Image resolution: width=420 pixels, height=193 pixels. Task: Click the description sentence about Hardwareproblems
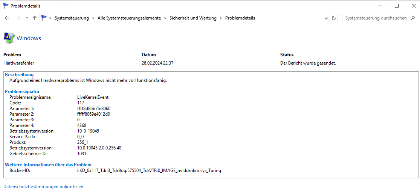tap(88, 80)
